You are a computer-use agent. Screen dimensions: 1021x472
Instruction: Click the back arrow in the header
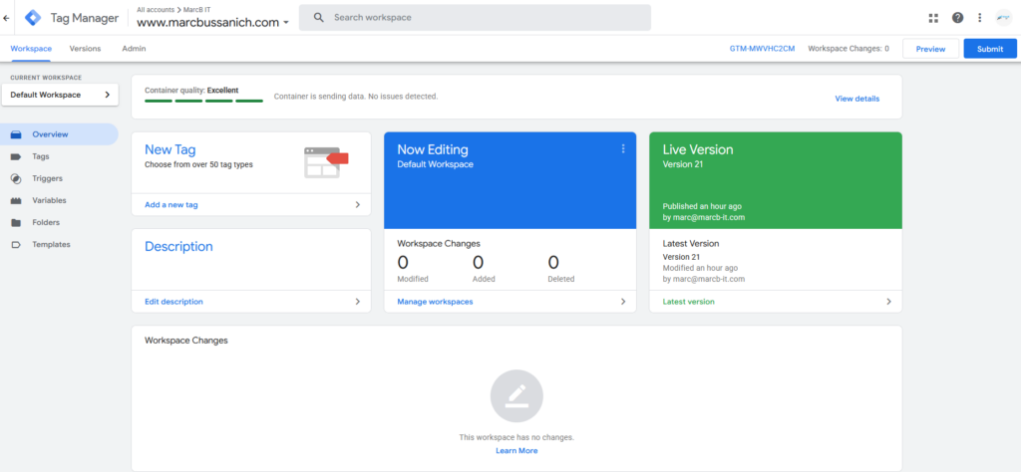coord(7,18)
